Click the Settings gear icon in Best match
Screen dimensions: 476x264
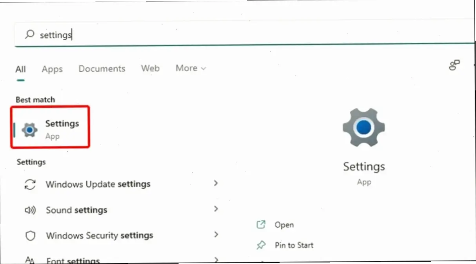[29, 130]
